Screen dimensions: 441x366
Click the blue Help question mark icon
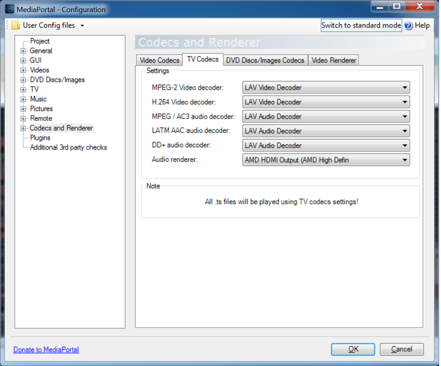click(x=408, y=26)
